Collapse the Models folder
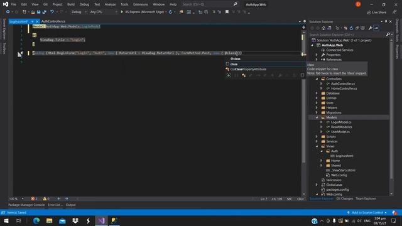 tap(317, 117)
